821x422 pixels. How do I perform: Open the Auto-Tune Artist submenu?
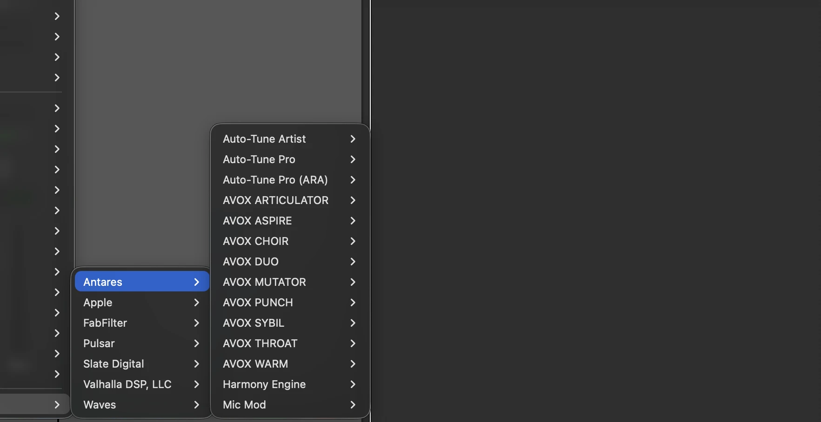tap(290, 139)
